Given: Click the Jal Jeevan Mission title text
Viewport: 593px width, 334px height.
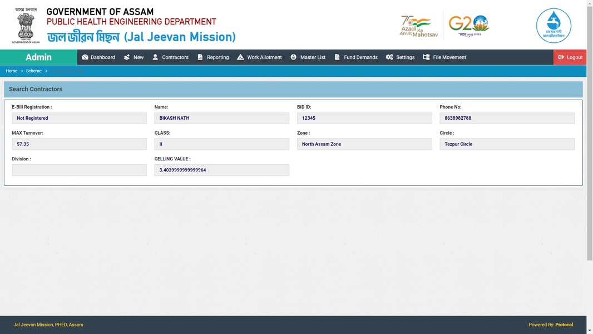Looking at the screenshot, I should 141,37.
